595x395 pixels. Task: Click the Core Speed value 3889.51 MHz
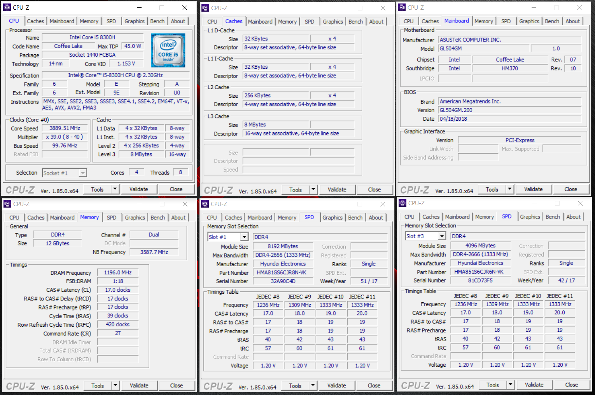coord(65,128)
